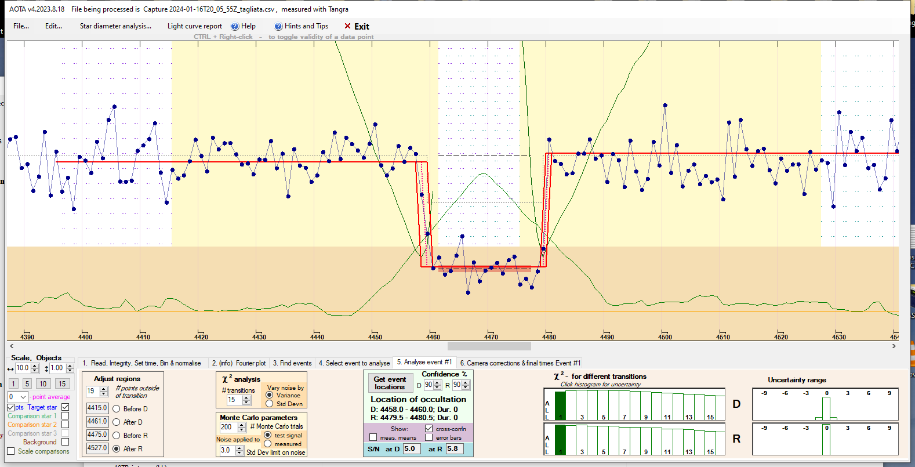This screenshot has height=467, width=915.
Task: Select the Before D radio button
Action: 117,409
